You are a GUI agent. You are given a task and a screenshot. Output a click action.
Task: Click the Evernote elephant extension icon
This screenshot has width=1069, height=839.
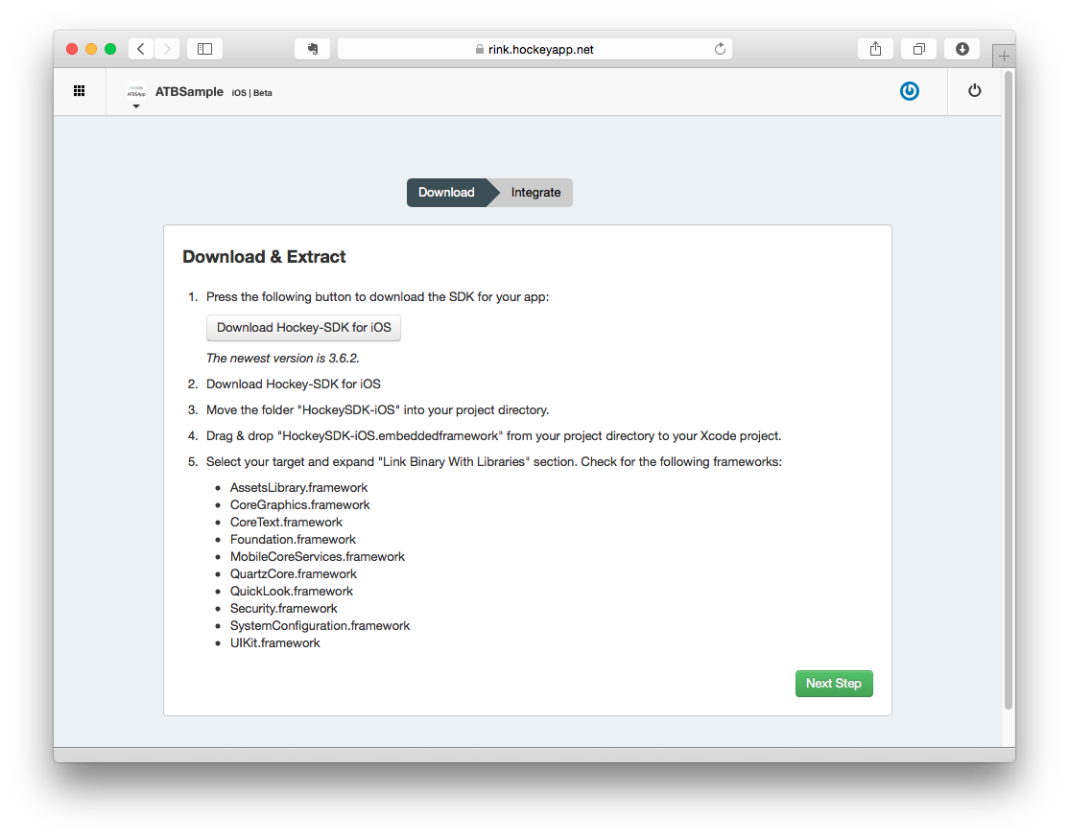312,49
